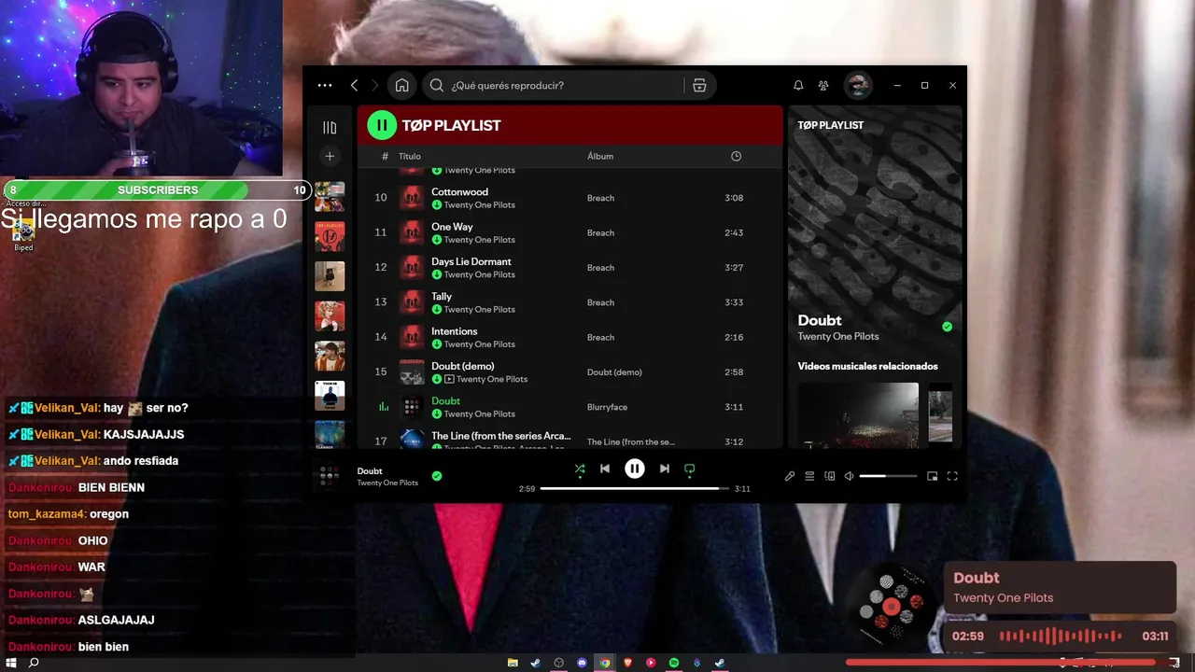Open the Browse icon in search bar

click(699, 85)
